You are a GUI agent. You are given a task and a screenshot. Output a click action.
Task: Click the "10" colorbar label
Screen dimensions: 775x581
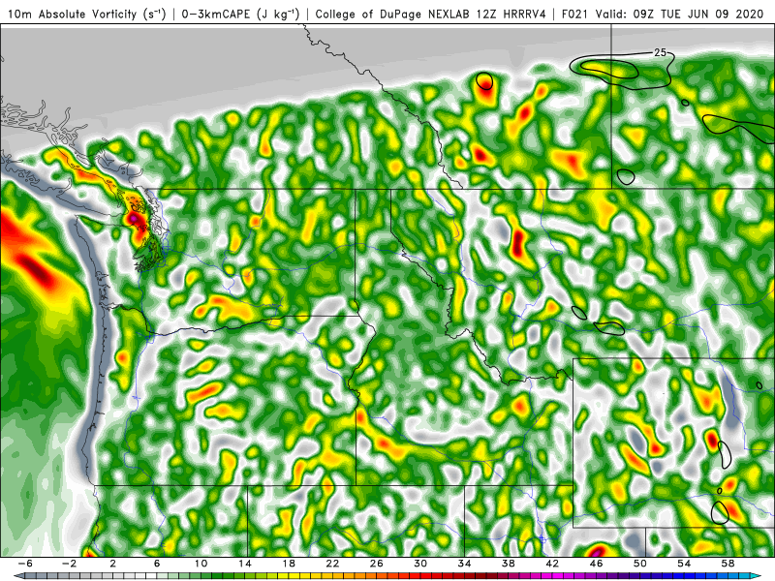coord(201,564)
